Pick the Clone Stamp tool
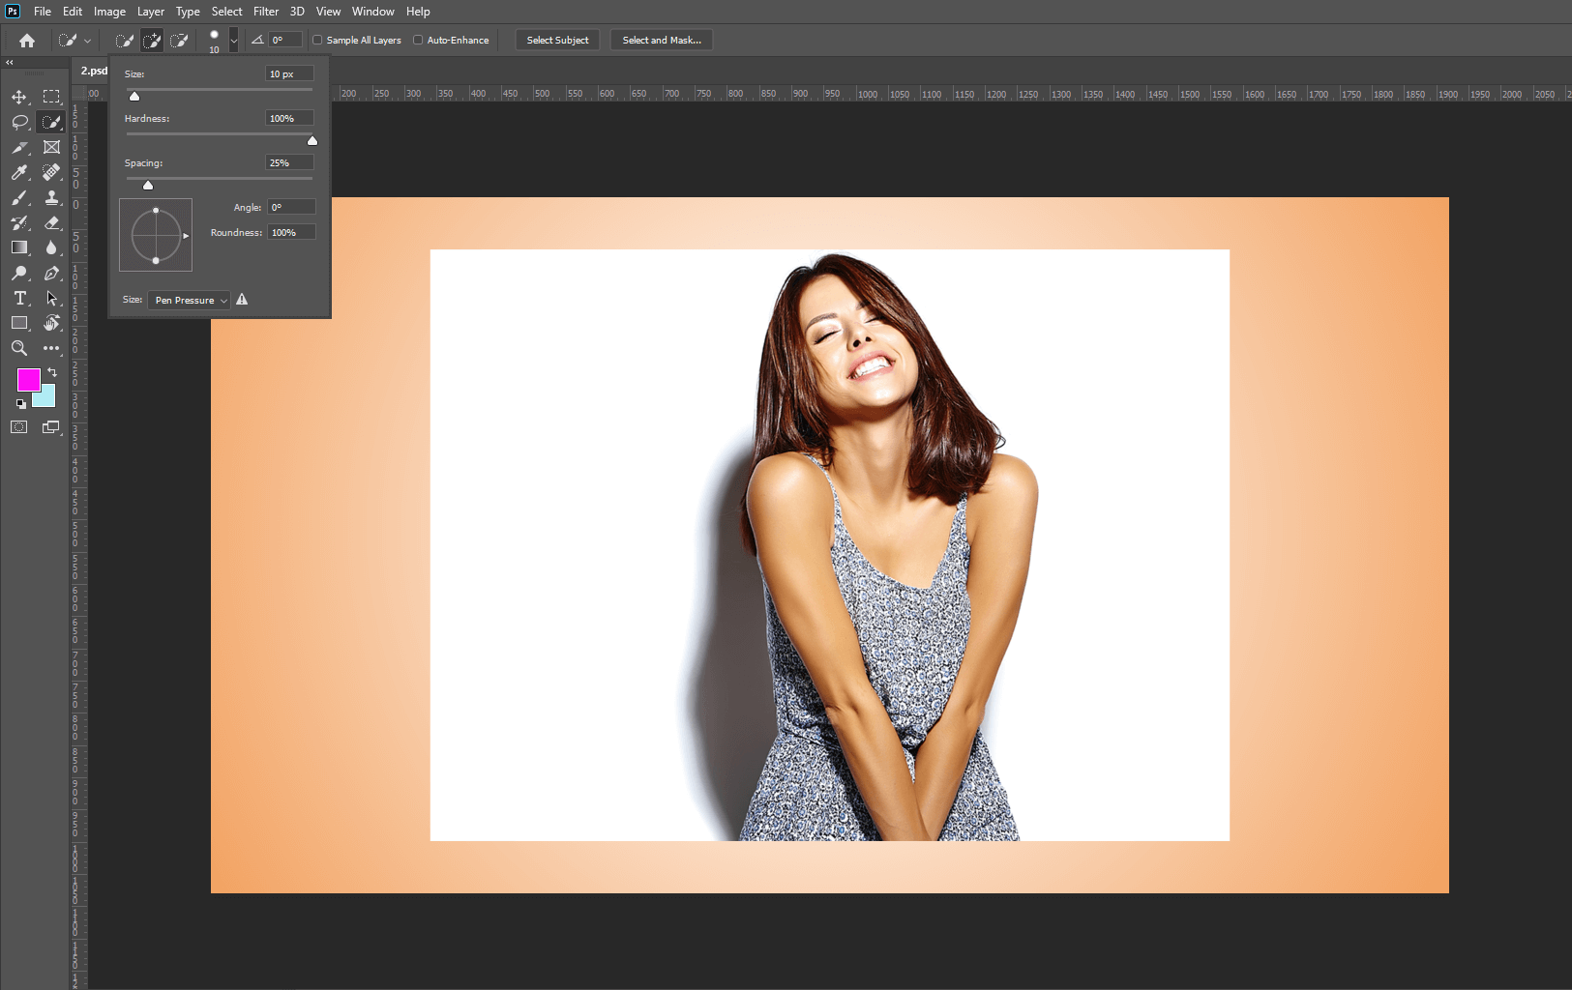 (52, 197)
